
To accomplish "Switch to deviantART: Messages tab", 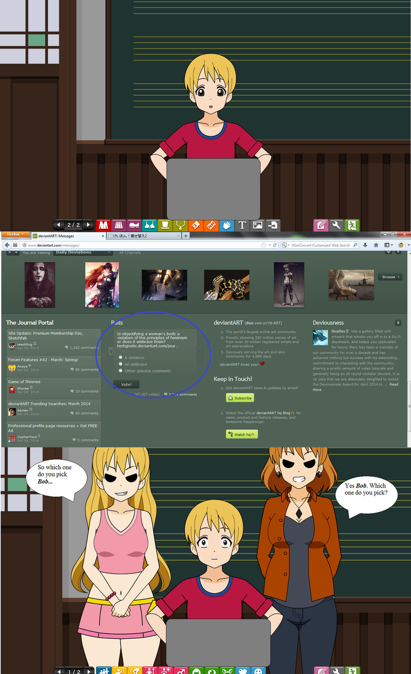I will 68,236.
